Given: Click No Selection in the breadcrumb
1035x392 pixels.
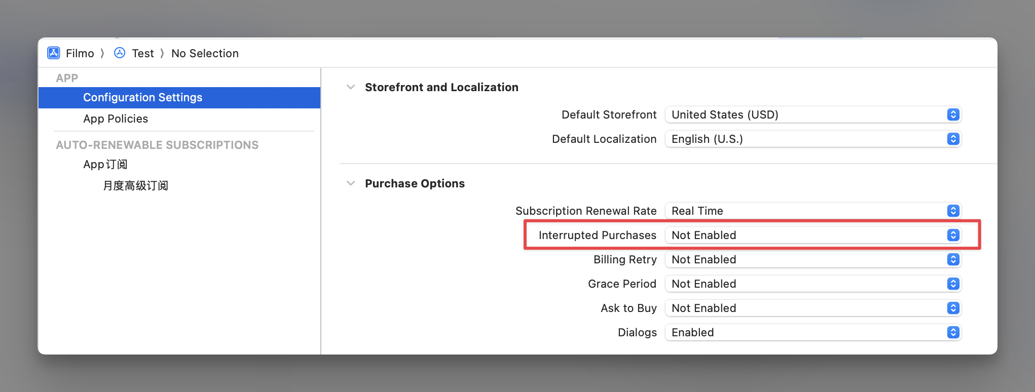Looking at the screenshot, I should coord(205,54).
